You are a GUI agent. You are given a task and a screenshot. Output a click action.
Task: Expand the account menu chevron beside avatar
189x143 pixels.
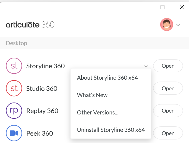coord(178,25)
